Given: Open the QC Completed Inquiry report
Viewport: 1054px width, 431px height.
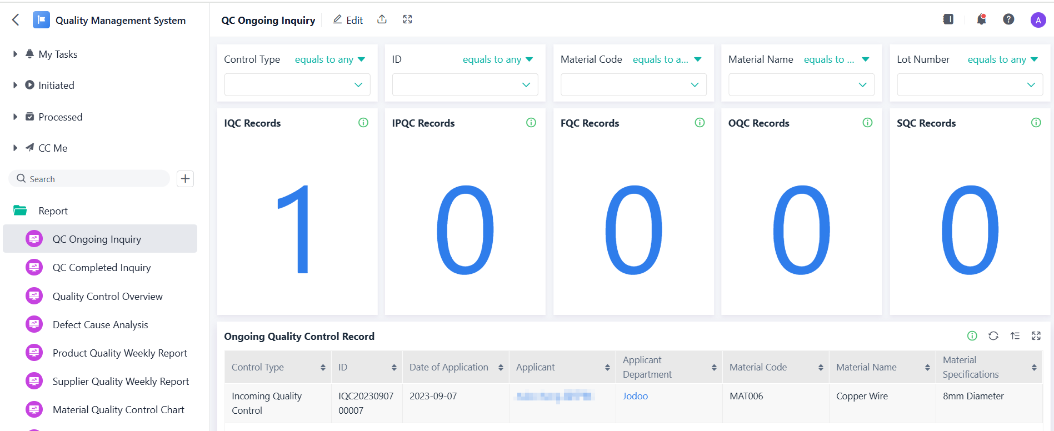Looking at the screenshot, I should pos(102,268).
